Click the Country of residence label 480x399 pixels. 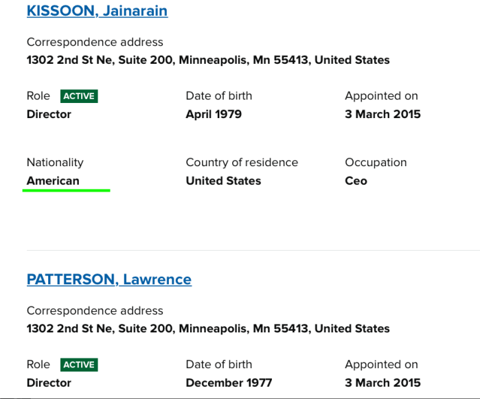coord(242,163)
